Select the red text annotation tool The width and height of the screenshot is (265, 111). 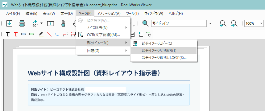[x=16, y=34]
